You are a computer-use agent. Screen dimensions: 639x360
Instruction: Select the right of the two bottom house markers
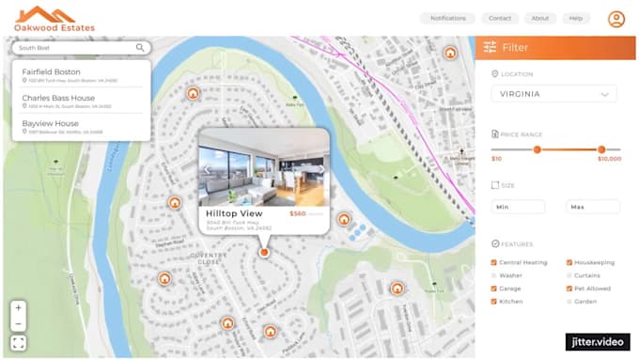tap(270, 332)
